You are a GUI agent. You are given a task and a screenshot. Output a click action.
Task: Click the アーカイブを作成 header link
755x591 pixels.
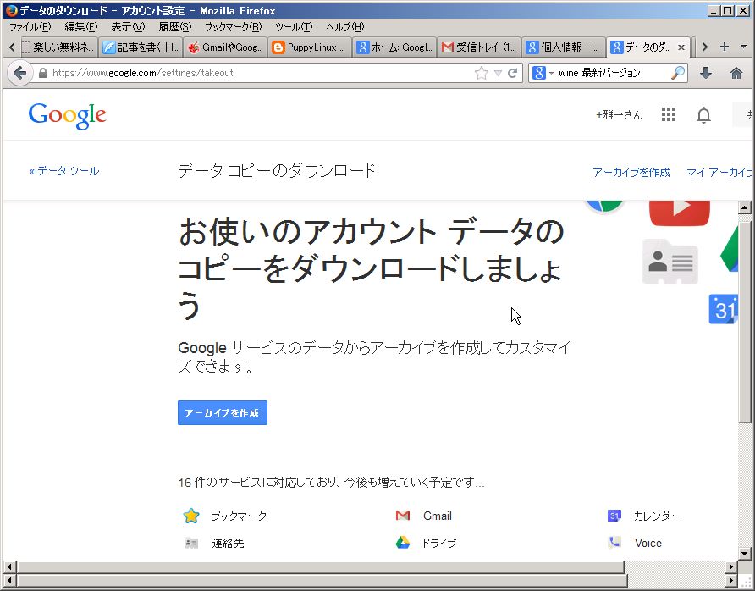631,173
